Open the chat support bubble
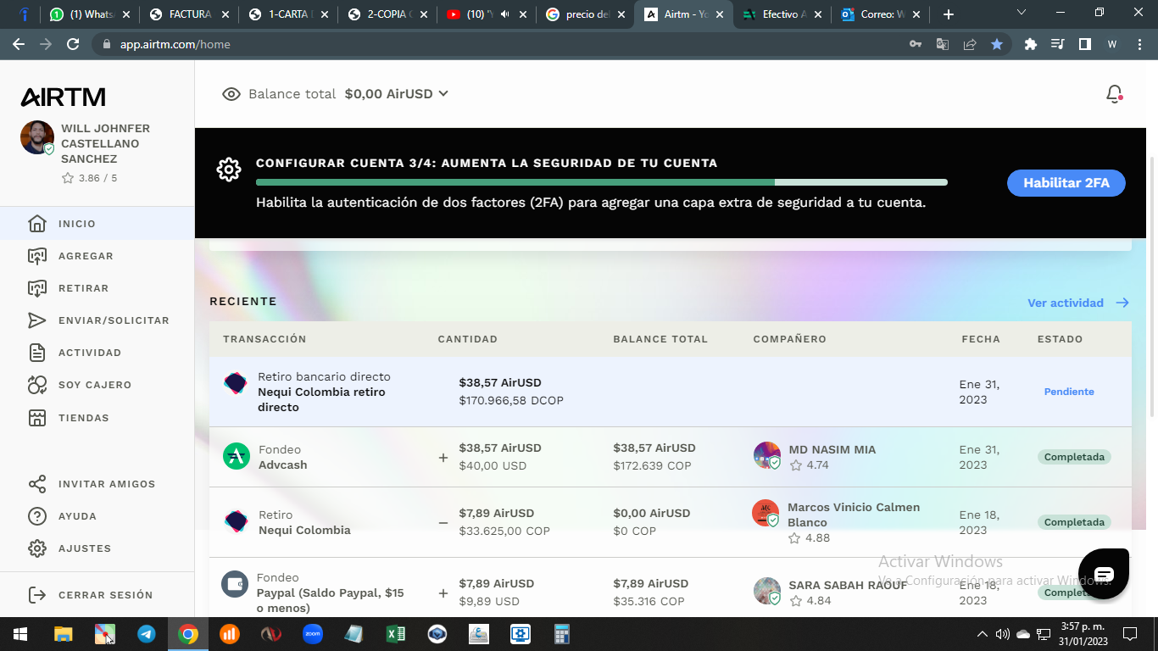Image resolution: width=1158 pixels, height=651 pixels. click(1104, 575)
